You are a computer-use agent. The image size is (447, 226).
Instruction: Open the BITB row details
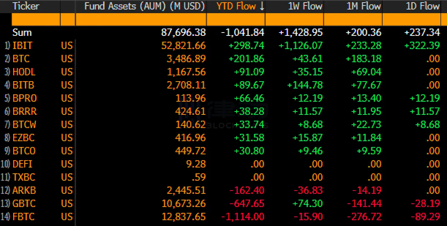click(x=23, y=85)
